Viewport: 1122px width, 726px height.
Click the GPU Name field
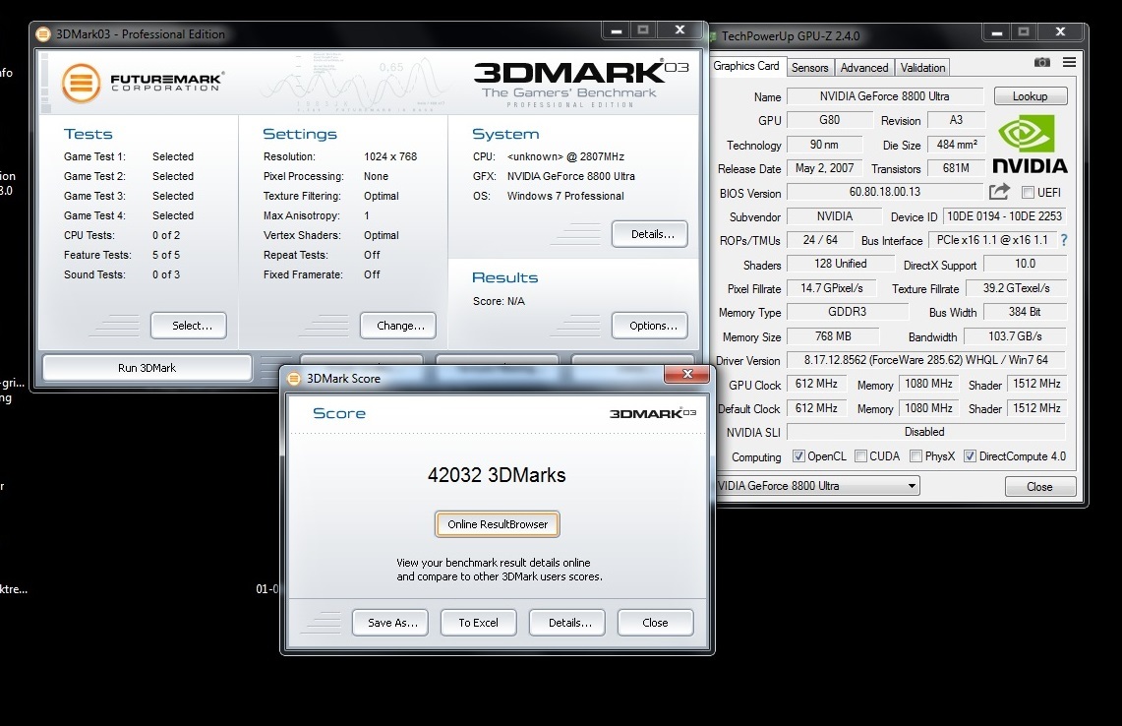point(885,96)
